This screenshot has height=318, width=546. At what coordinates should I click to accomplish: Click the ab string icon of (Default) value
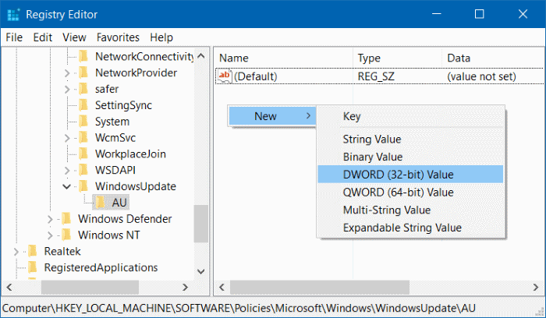click(x=225, y=76)
